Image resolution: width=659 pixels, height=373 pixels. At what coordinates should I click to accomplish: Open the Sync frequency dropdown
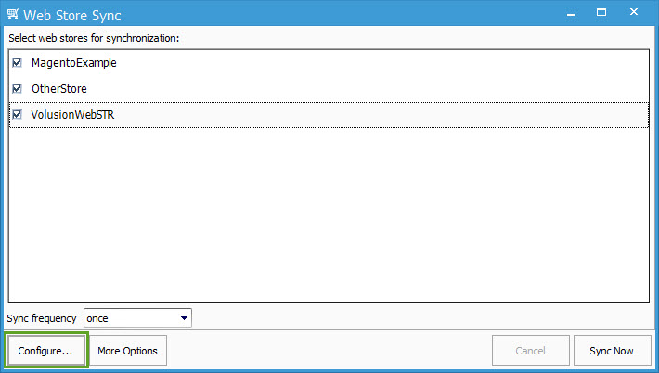(138, 318)
